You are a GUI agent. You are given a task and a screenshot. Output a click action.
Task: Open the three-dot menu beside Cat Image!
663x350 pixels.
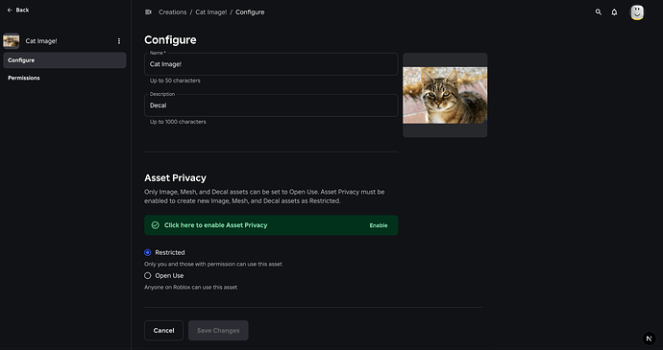point(119,41)
